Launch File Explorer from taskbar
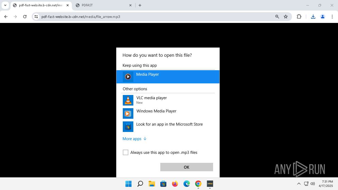 point(152,184)
